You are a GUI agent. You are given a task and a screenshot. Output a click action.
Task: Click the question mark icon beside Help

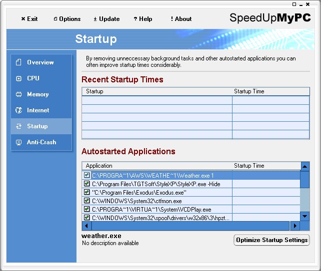click(x=135, y=19)
